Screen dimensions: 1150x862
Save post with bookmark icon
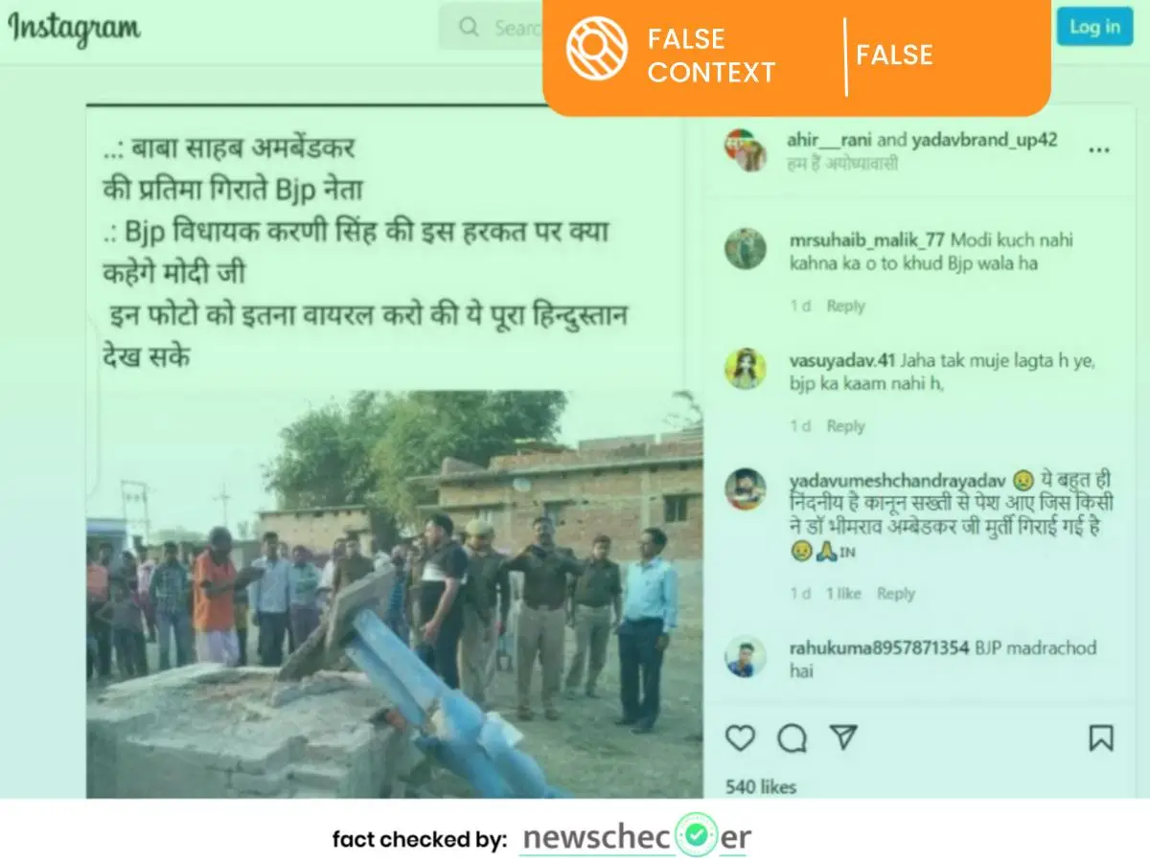tap(1101, 737)
